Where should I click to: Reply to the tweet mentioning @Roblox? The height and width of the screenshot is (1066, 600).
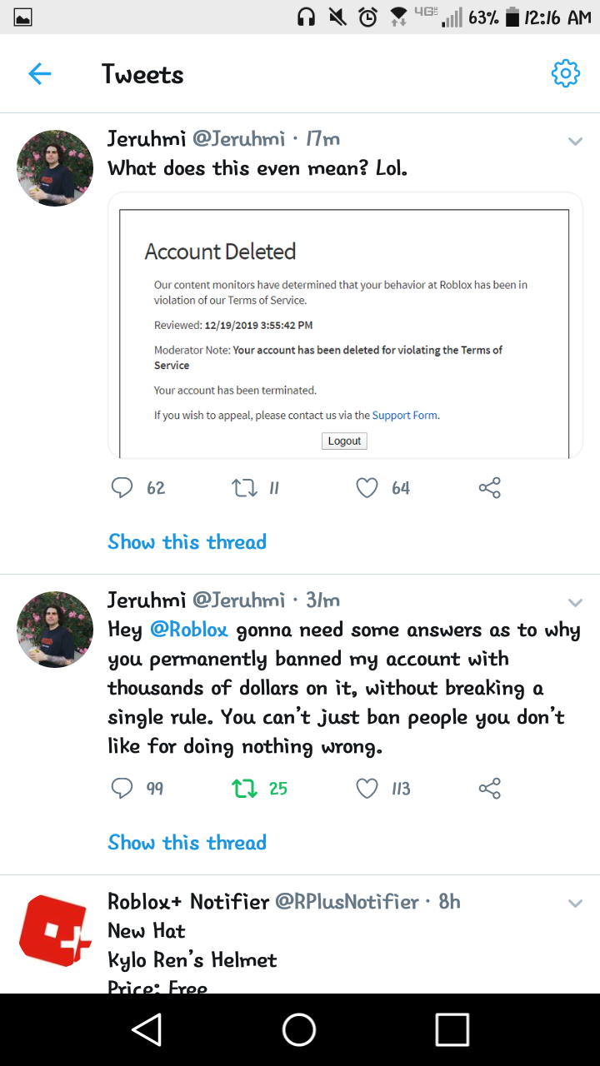[122, 789]
